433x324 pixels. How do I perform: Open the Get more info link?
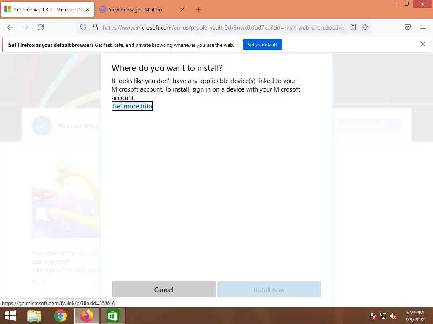point(132,106)
